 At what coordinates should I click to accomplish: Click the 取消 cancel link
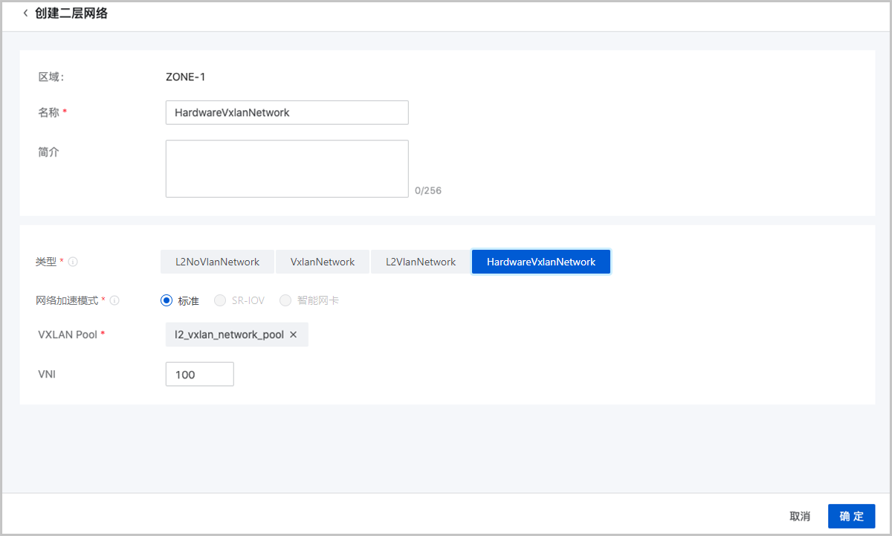799,516
